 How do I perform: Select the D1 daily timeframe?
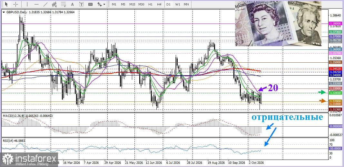pos(168,4)
